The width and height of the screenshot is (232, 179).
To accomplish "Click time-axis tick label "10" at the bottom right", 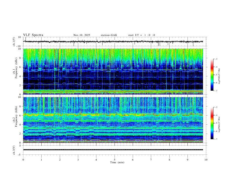I will pos(206,160).
